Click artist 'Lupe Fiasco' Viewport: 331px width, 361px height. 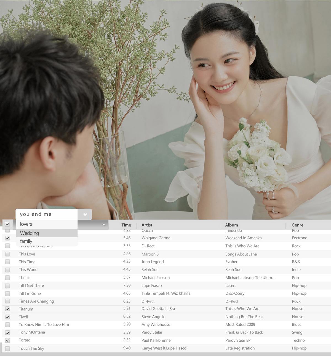(151, 286)
